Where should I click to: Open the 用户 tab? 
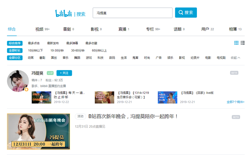[207, 29]
